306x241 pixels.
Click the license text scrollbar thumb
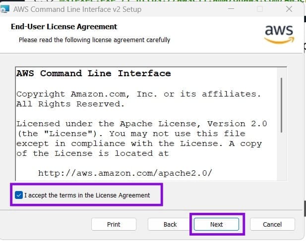coord(281,105)
